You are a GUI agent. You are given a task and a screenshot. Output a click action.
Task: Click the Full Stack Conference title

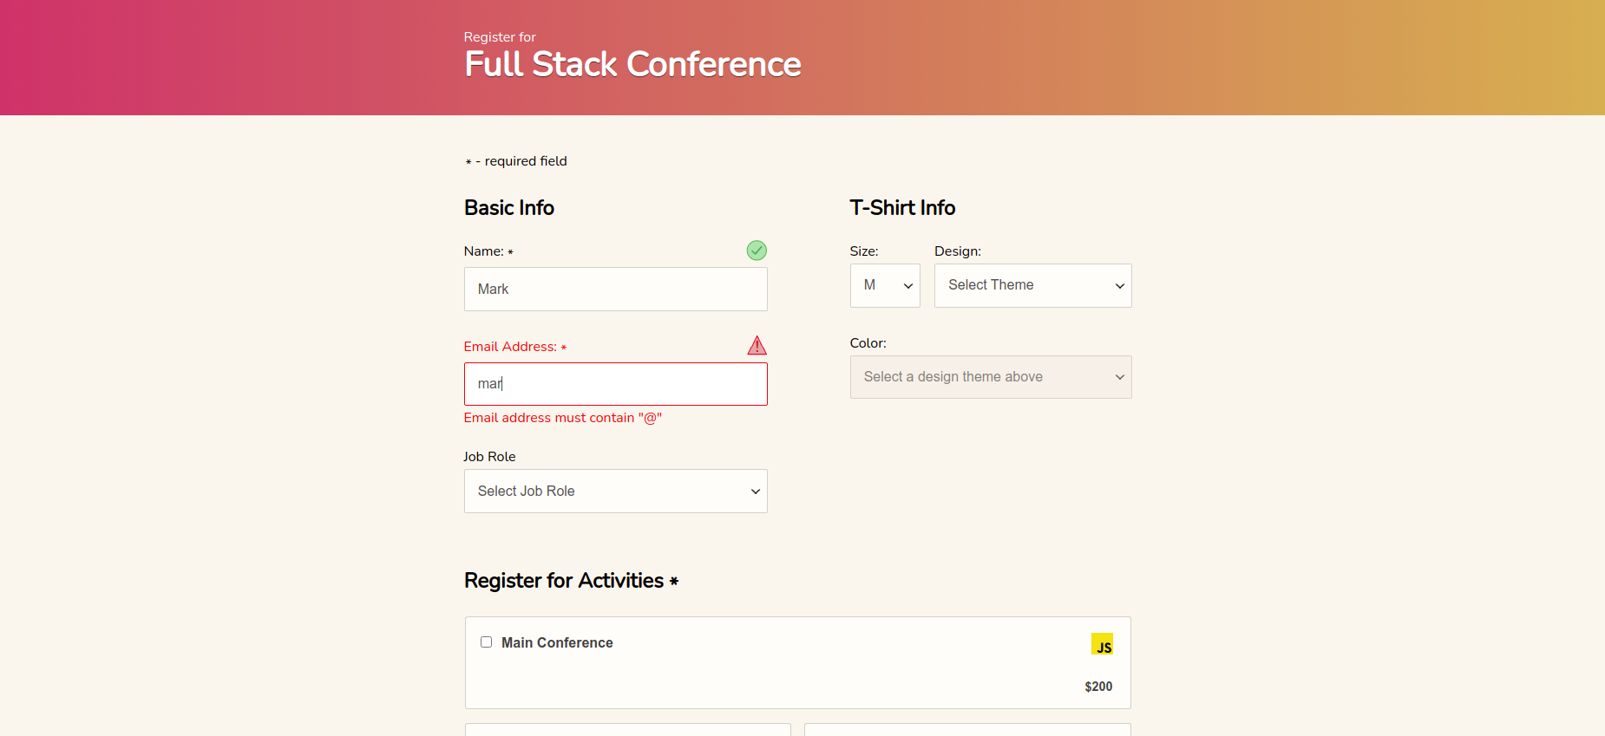(x=632, y=64)
